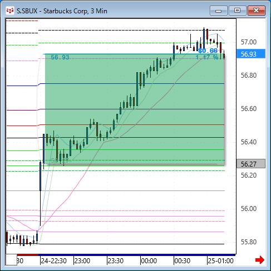Screen dimensions: 271x271
Task: Click the 56.00 price axis label
Action: (249, 209)
